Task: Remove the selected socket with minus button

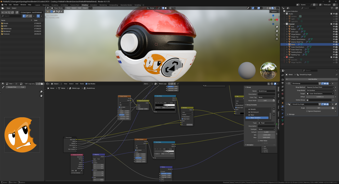Action: 274,112
